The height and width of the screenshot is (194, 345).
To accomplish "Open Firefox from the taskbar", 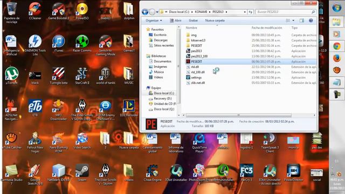I will (336, 58).
